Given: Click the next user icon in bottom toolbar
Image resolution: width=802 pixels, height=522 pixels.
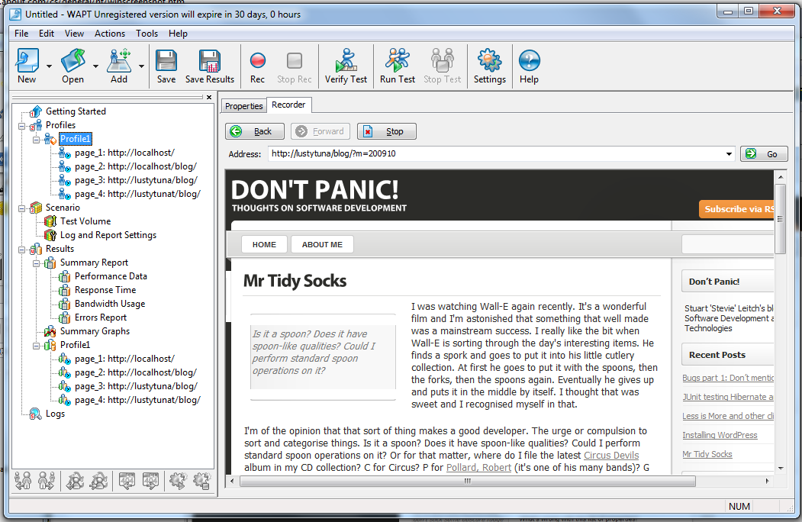Looking at the screenshot, I should pyautogui.click(x=47, y=481).
